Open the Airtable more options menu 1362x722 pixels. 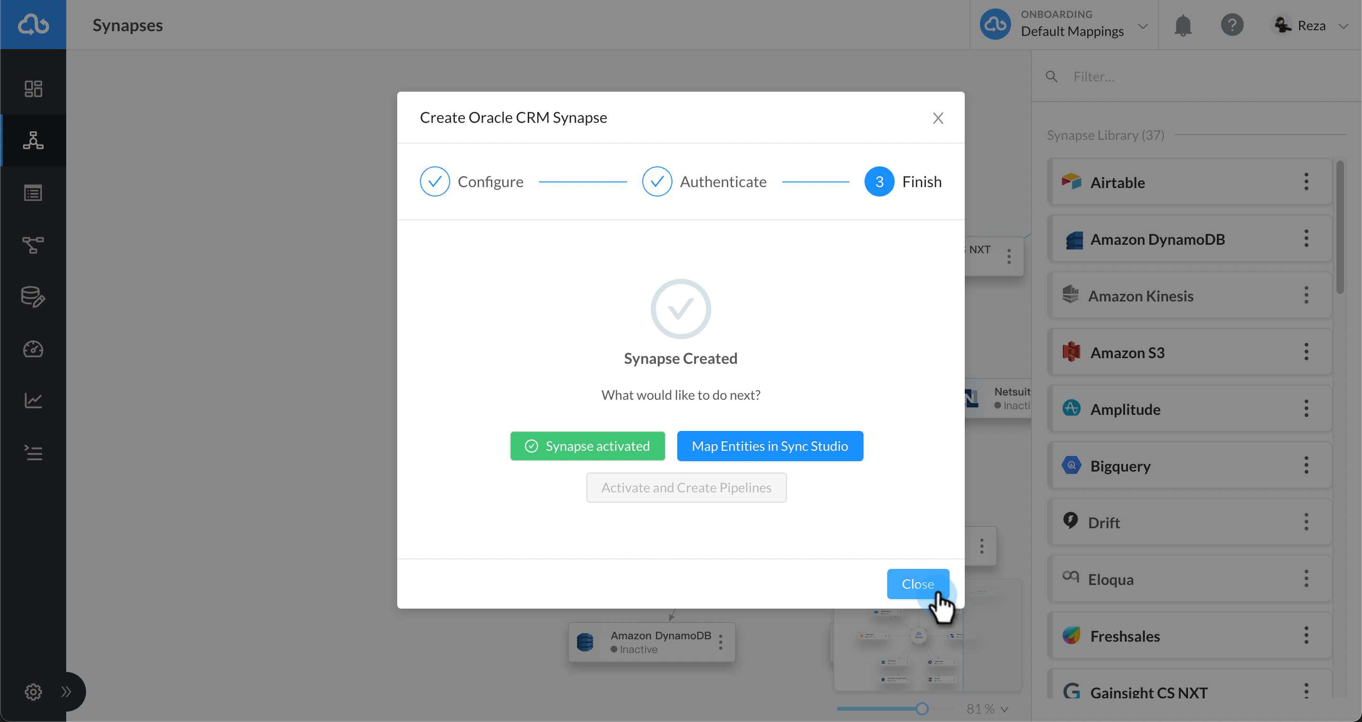pyautogui.click(x=1306, y=182)
